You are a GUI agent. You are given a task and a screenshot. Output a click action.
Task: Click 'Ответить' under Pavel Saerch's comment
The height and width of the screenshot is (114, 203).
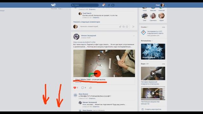[x=96, y=18]
